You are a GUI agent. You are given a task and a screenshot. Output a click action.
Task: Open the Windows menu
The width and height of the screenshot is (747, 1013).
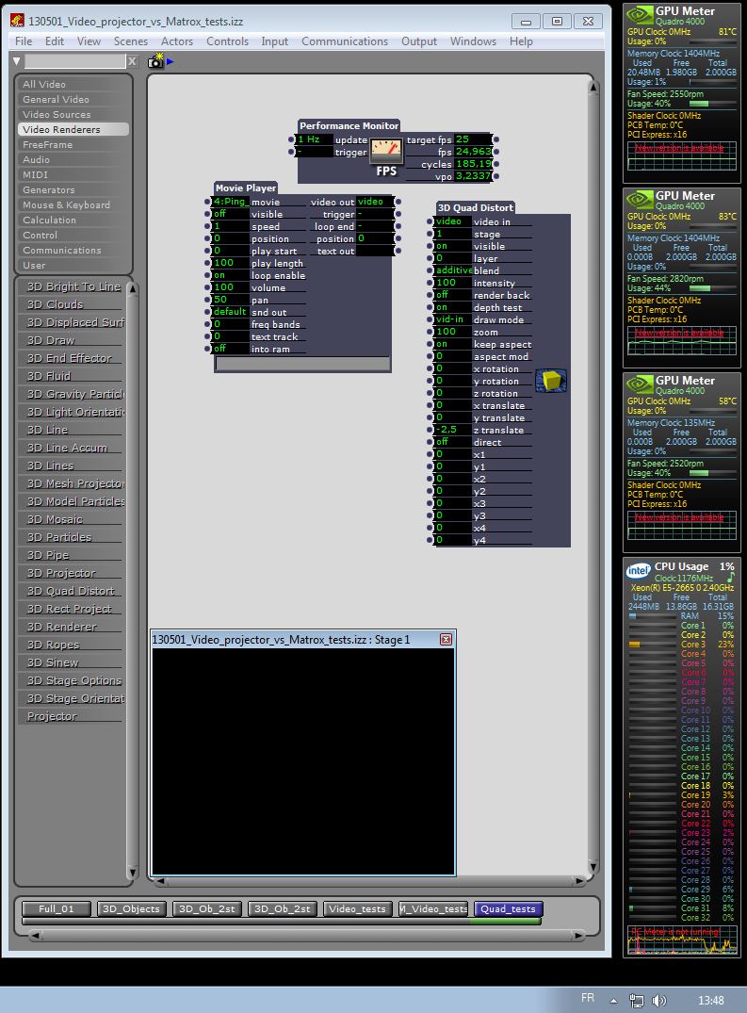(x=473, y=41)
